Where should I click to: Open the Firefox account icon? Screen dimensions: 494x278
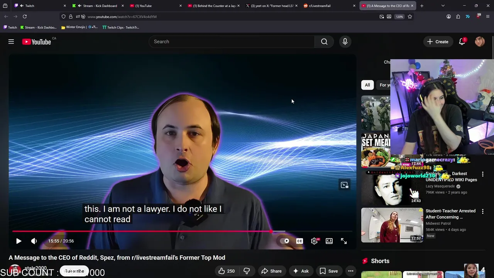coord(448,17)
